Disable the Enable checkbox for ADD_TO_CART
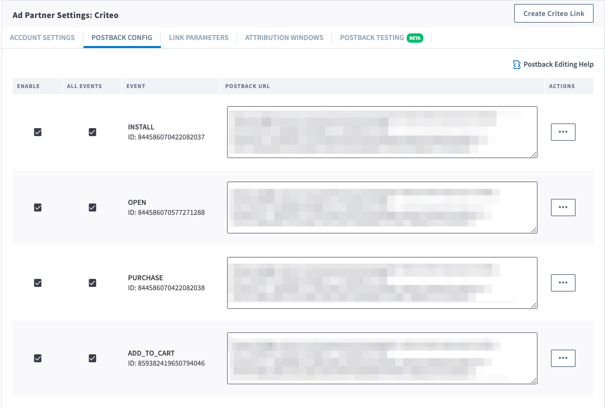Screen dimensions: 605x407 pyautogui.click(x=38, y=358)
